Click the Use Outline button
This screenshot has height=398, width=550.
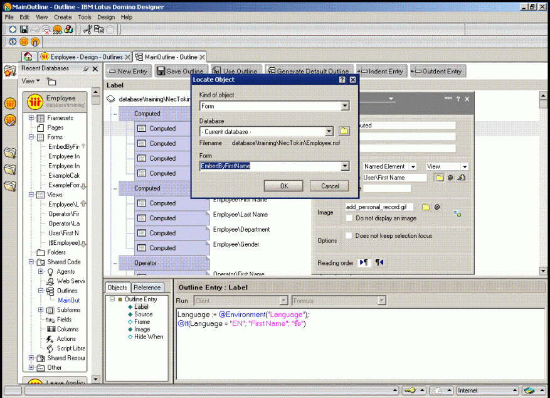point(236,71)
